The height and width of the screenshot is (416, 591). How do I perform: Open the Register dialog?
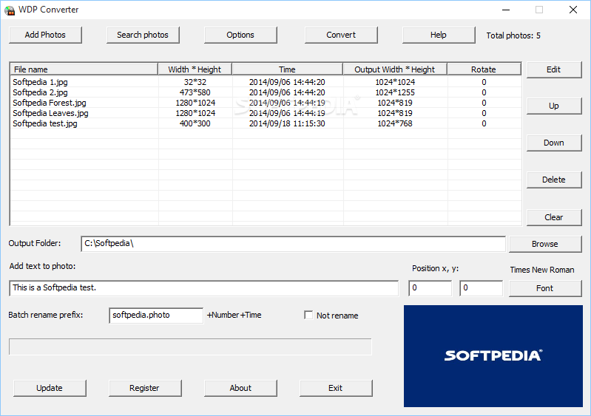(x=145, y=388)
